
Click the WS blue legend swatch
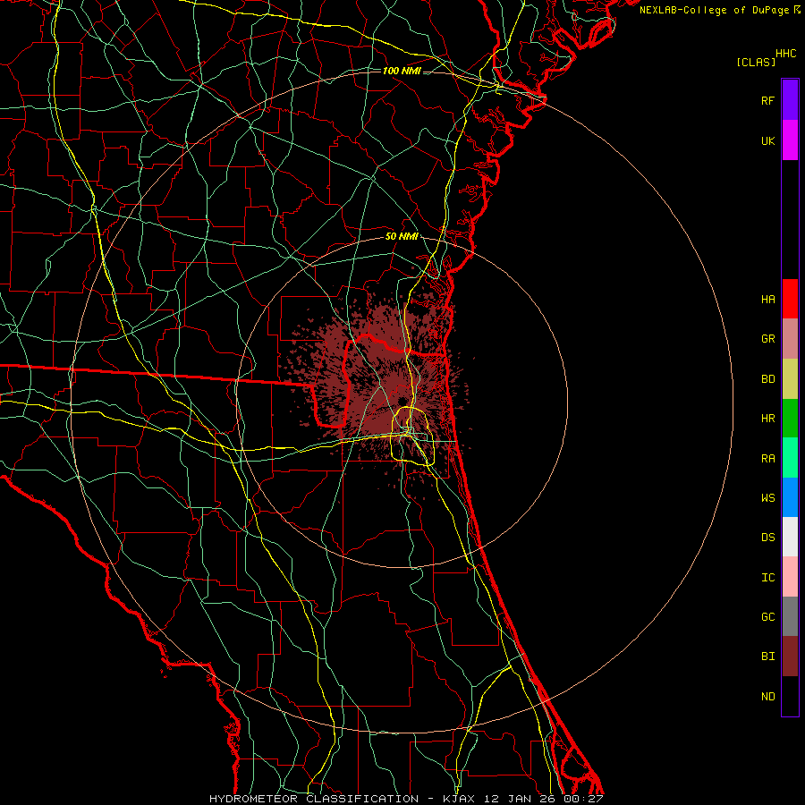(790, 497)
